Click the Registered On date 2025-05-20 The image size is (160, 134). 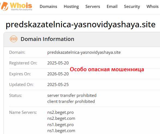coord(58,63)
